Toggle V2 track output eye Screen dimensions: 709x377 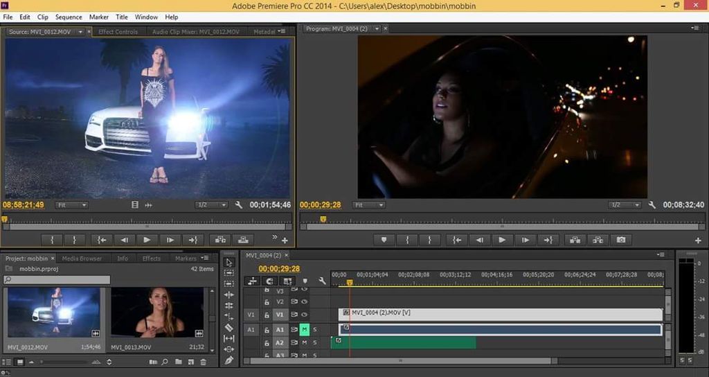(305, 302)
